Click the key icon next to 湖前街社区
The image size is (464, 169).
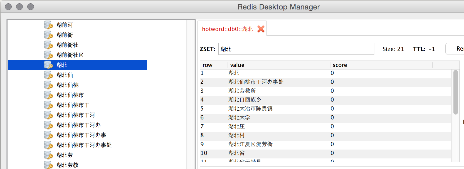click(48, 55)
